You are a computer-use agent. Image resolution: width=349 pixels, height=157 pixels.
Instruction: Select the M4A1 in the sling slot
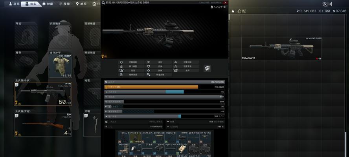pos(43,93)
